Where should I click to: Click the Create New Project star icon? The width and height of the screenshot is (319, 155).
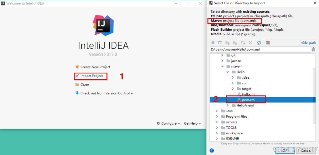pyautogui.click(x=77, y=67)
